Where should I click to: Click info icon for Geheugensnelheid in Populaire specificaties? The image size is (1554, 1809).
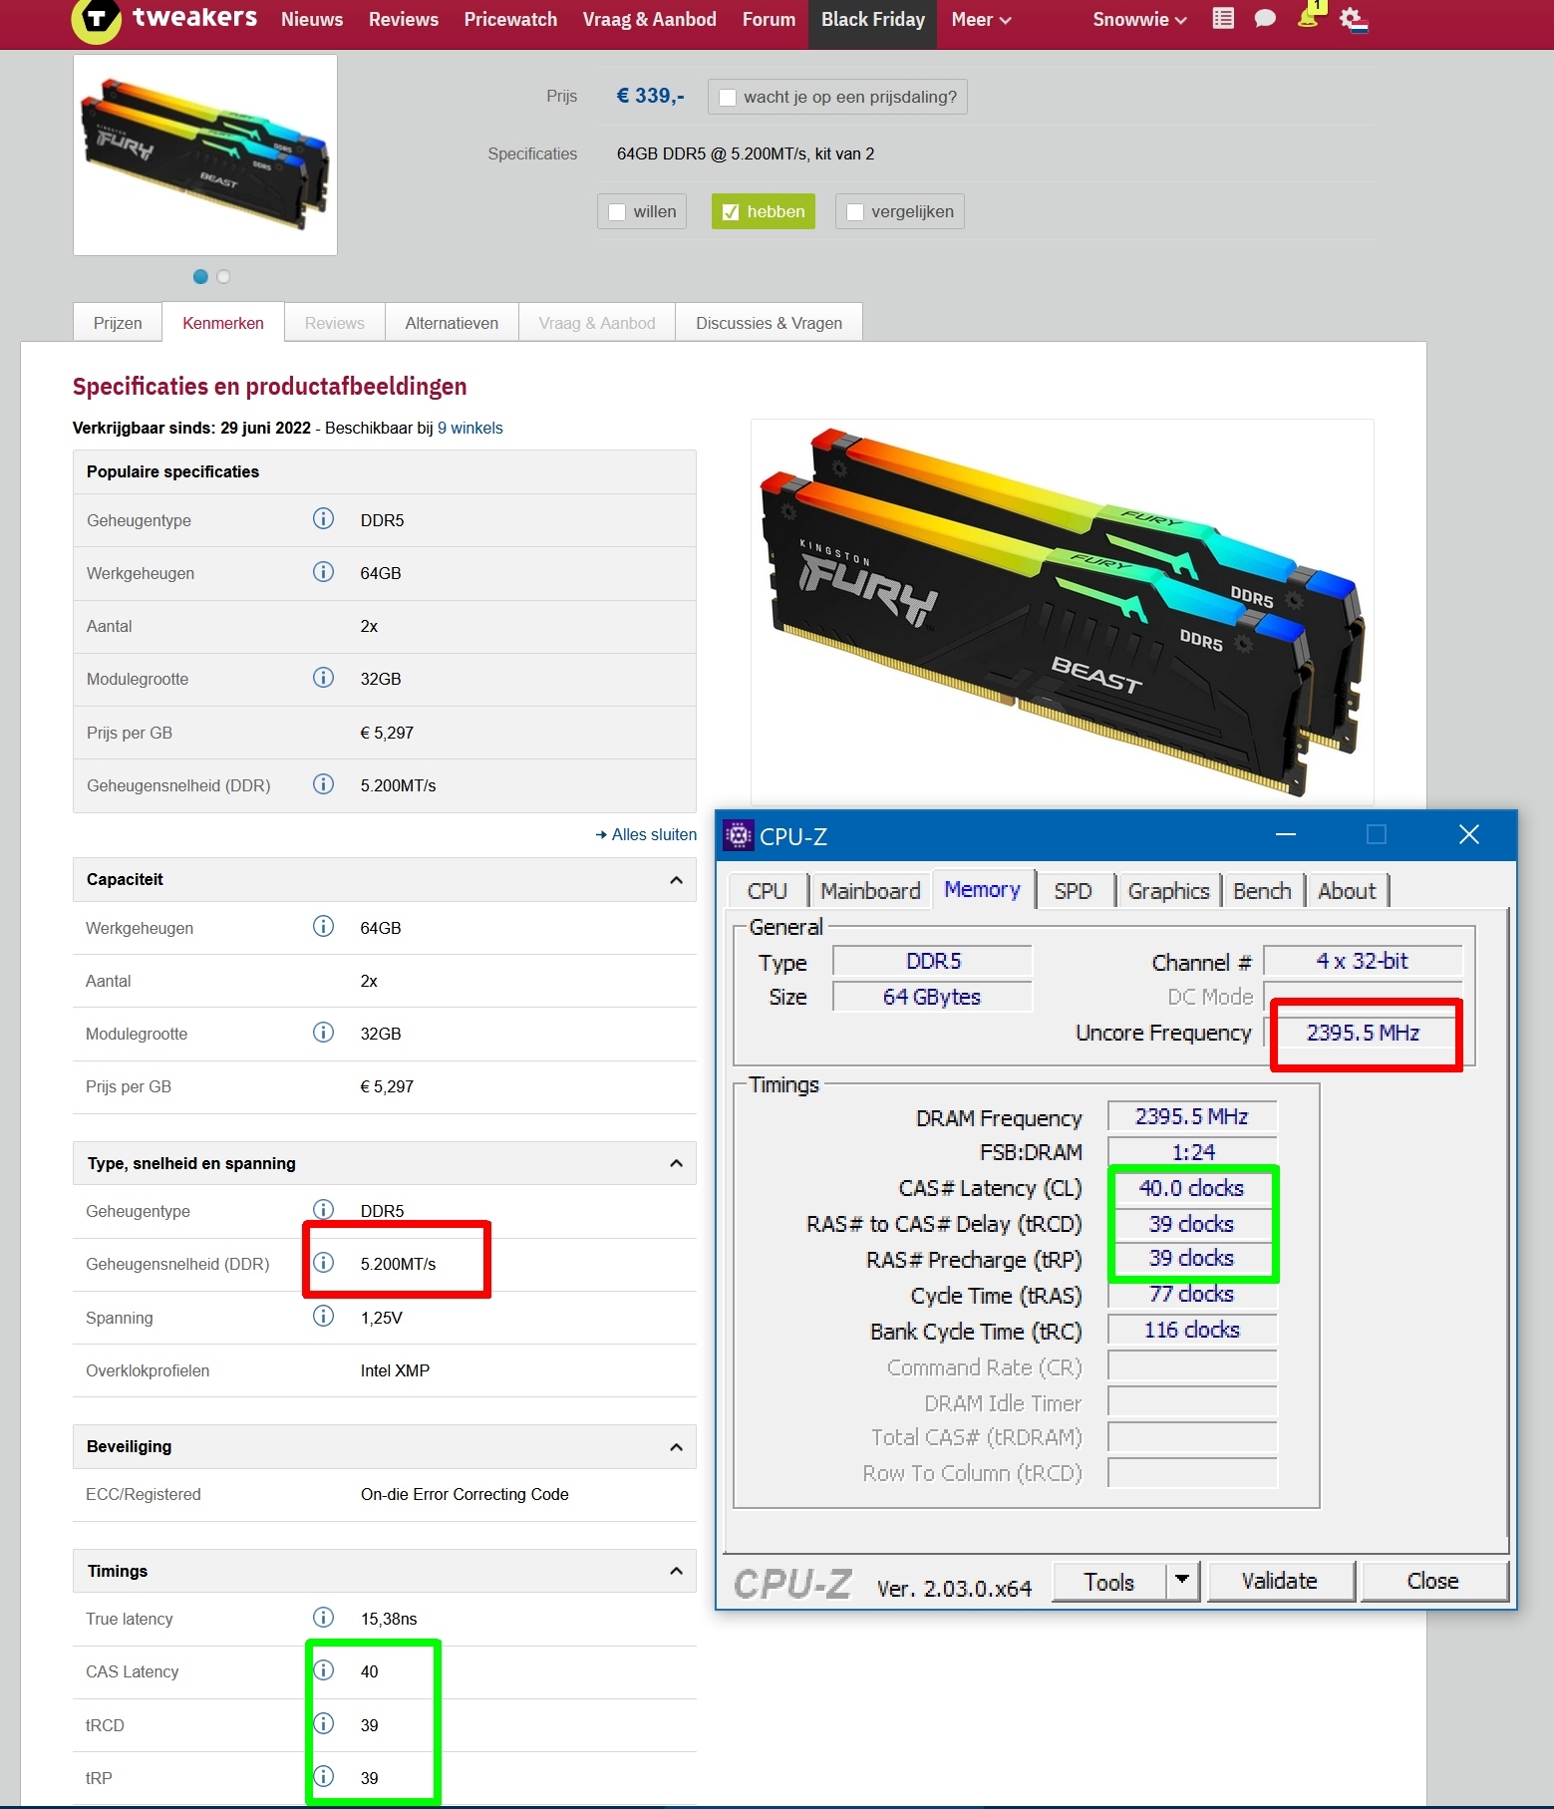(323, 783)
